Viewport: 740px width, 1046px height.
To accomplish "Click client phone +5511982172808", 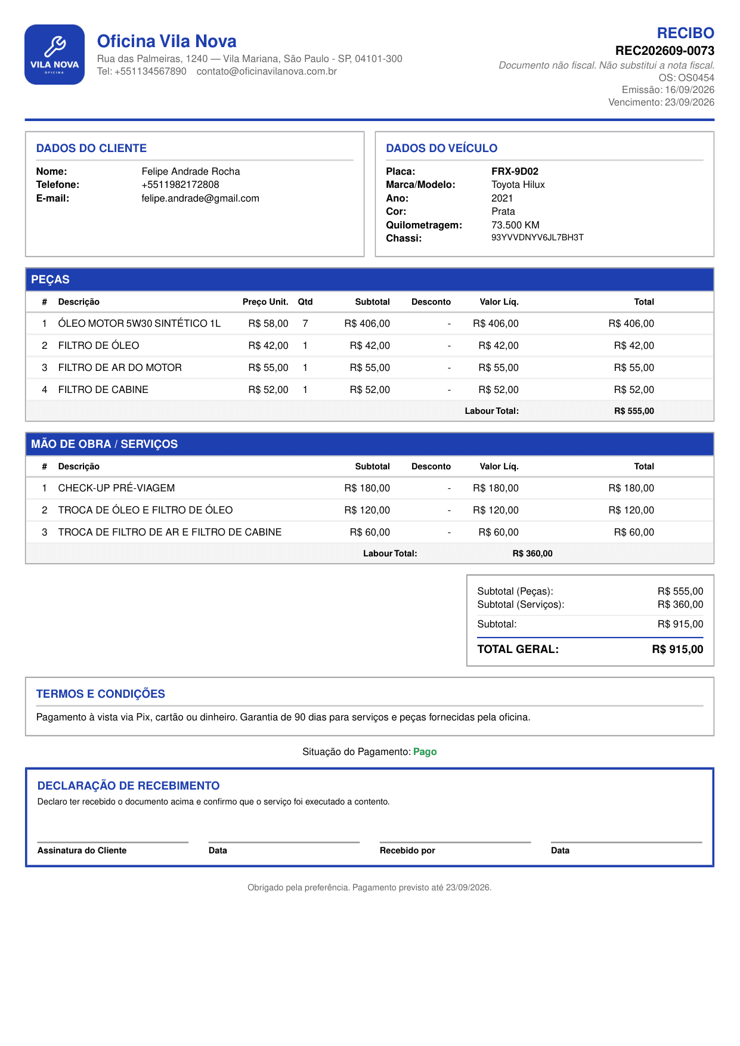I will [x=180, y=185].
